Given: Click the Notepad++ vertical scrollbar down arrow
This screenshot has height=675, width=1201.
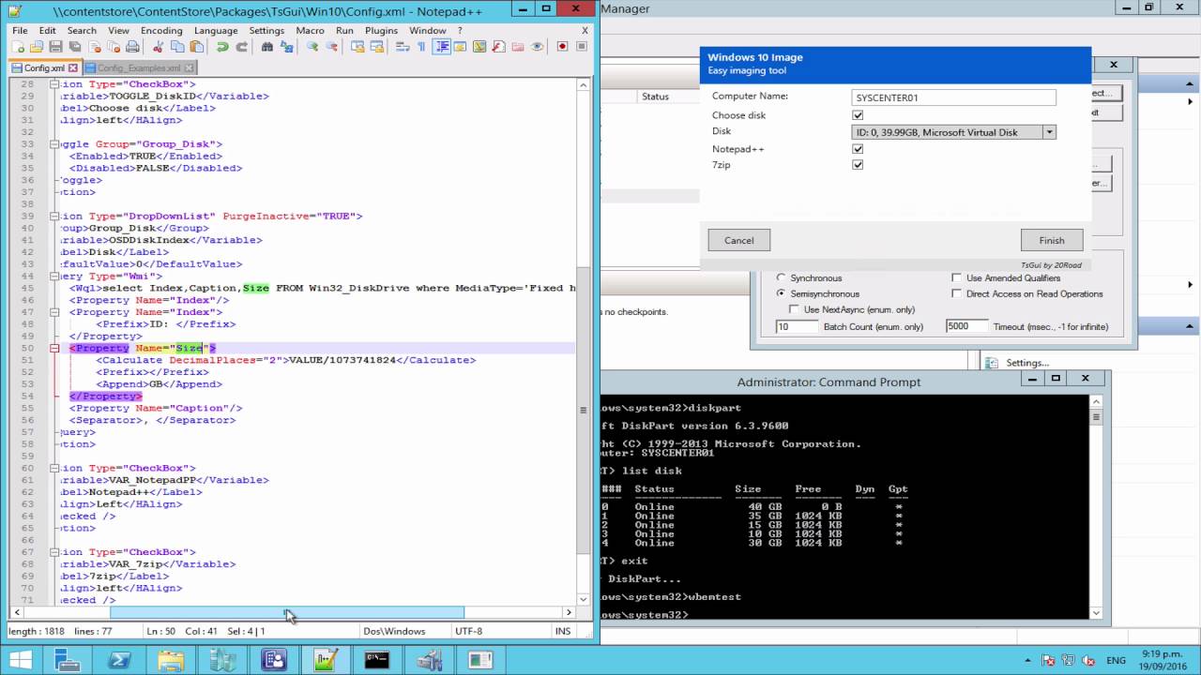Looking at the screenshot, I should [584, 599].
